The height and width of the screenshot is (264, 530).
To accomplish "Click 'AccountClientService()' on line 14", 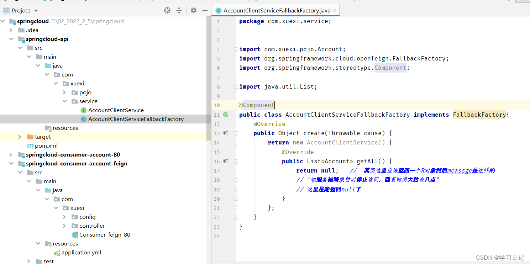I will pos(346,142).
